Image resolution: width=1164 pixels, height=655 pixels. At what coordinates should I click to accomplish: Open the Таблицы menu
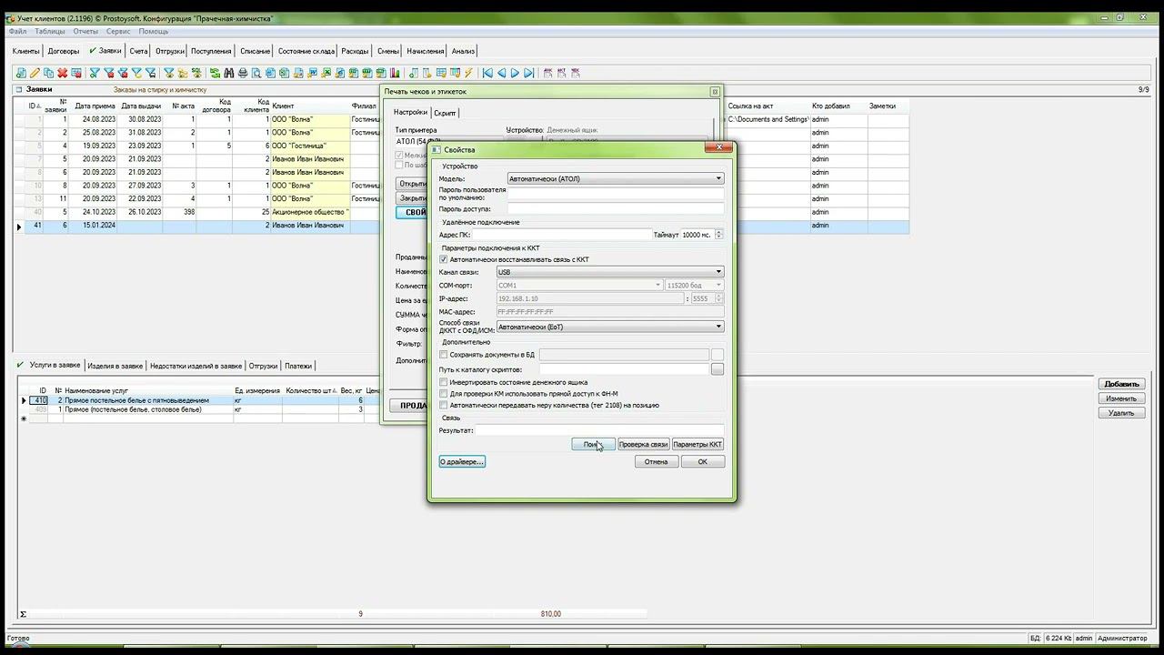(x=50, y=32)
